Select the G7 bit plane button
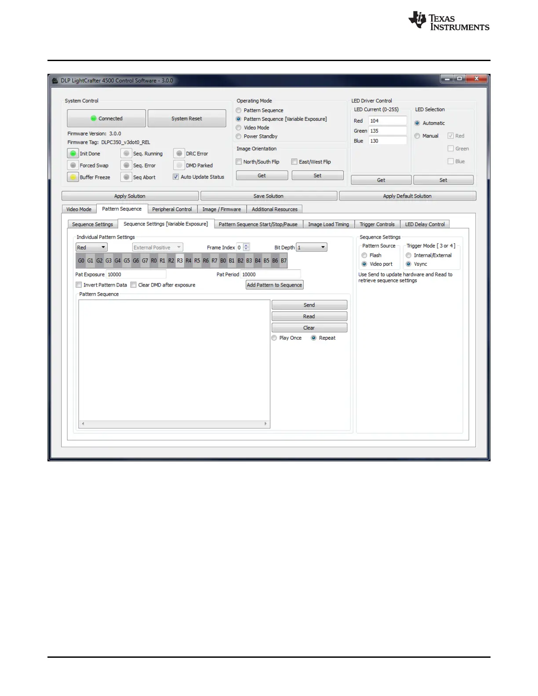 145,261
